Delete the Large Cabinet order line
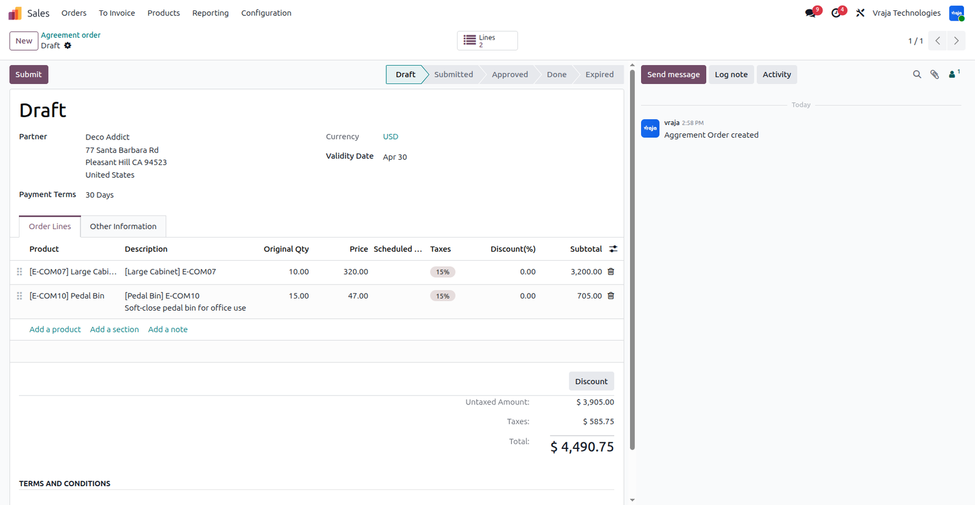 [611, 272]
